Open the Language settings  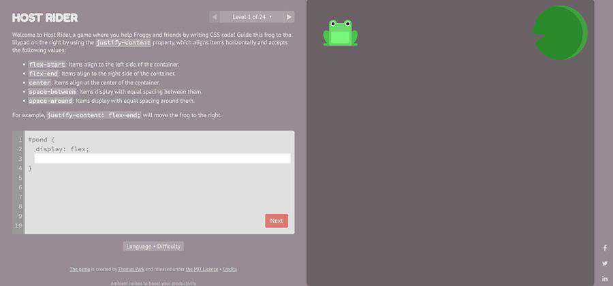(x=139, y=247)
